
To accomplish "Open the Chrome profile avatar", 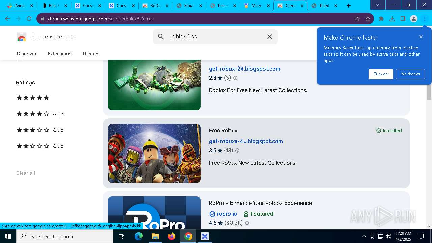I will 414,19.
